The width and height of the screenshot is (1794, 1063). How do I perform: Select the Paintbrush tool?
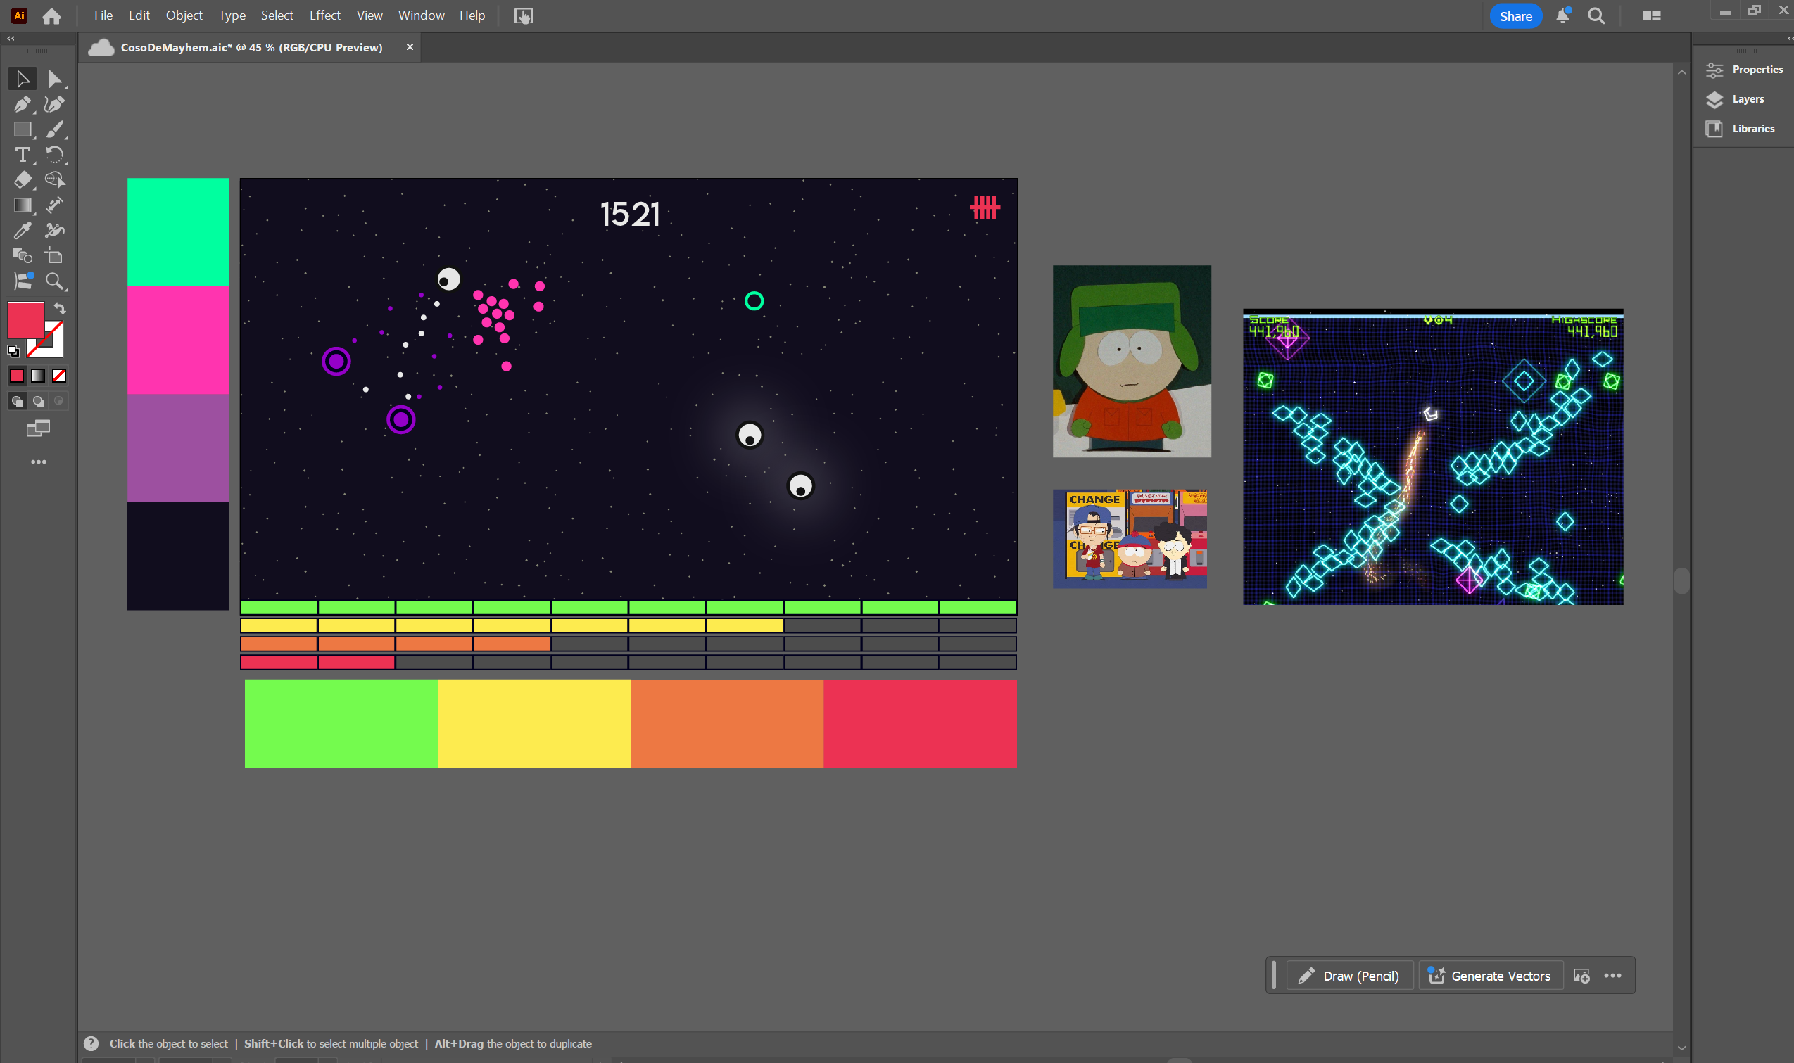coord(54,129)
